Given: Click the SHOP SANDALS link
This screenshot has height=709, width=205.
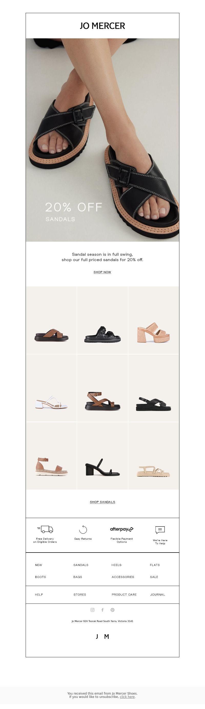Looking at the screenshot, I should [x=102, y=502].
